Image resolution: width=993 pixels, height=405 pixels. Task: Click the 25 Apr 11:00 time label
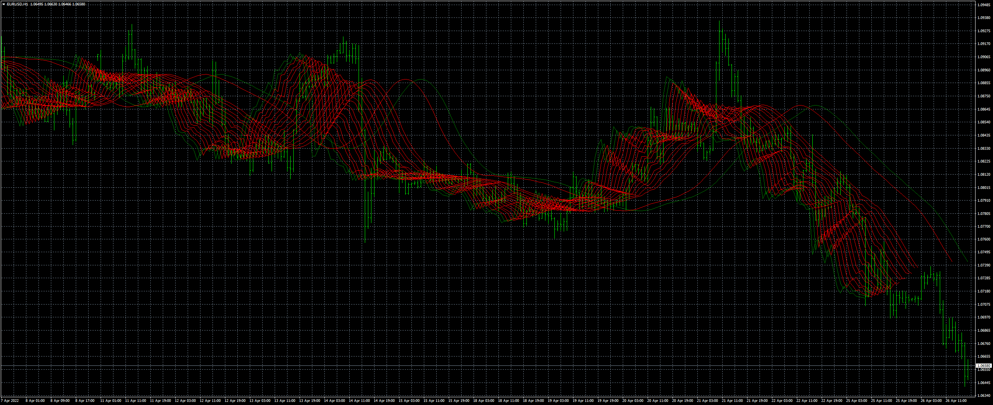(882, 401)
